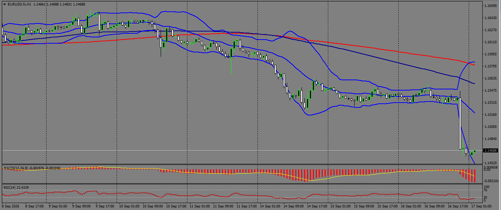Image resolution: width=501 pixels, height=210 pixels.
Task: Click the MACD scale value -0.002101
Action: click(491, 181)
